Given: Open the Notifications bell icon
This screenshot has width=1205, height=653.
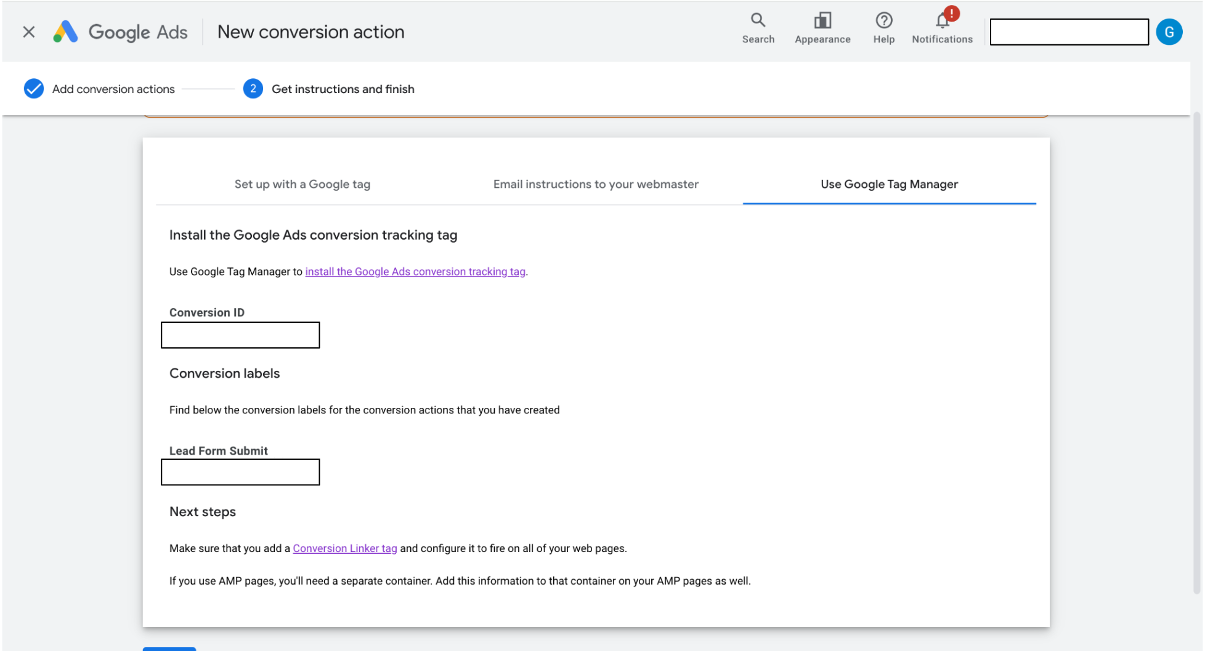Looking at the screenshot, I should click(941, 22).
